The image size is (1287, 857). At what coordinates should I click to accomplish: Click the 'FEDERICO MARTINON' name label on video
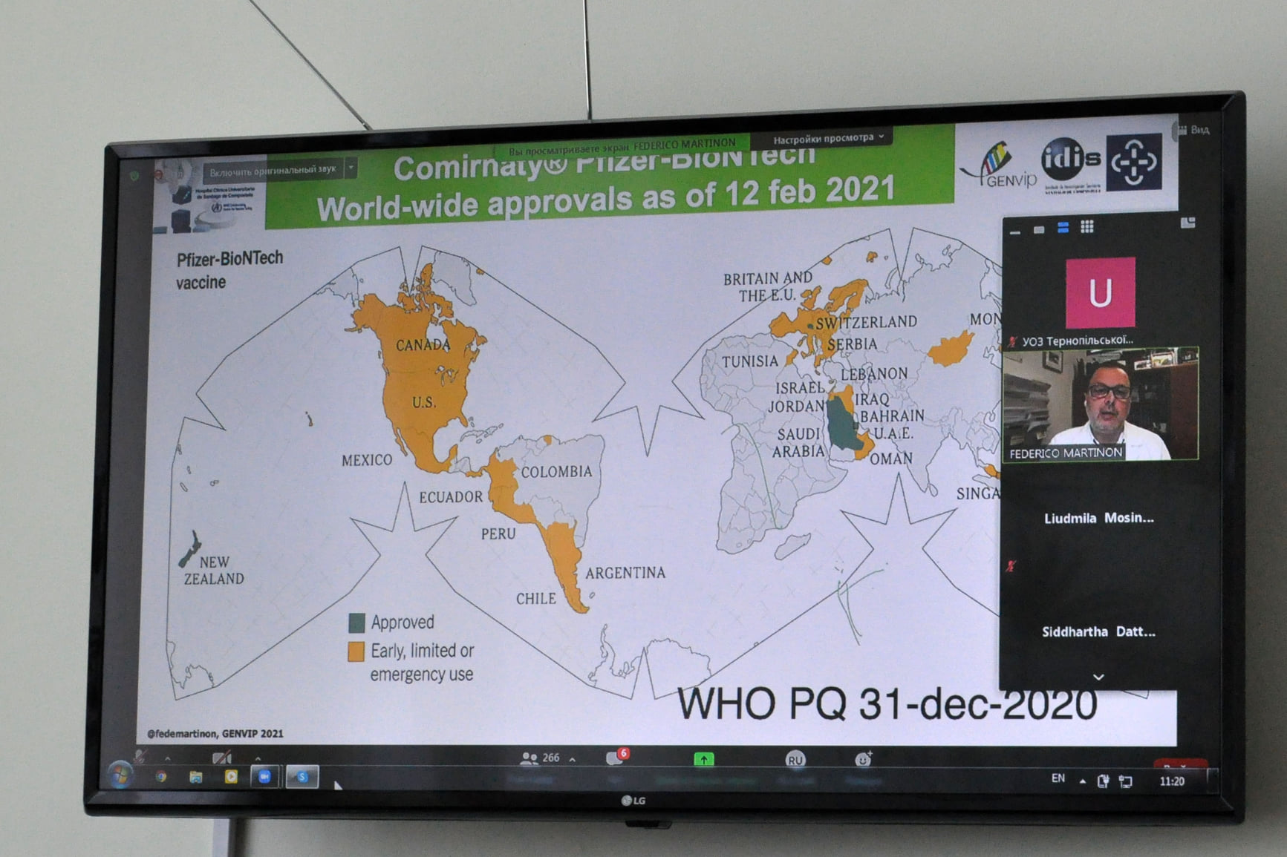pos(1065,453)
